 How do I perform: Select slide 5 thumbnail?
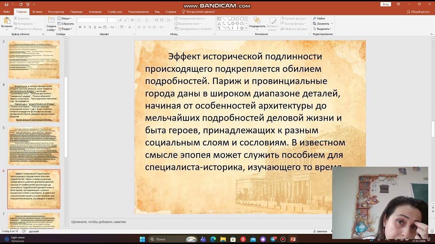coord(34,146)
